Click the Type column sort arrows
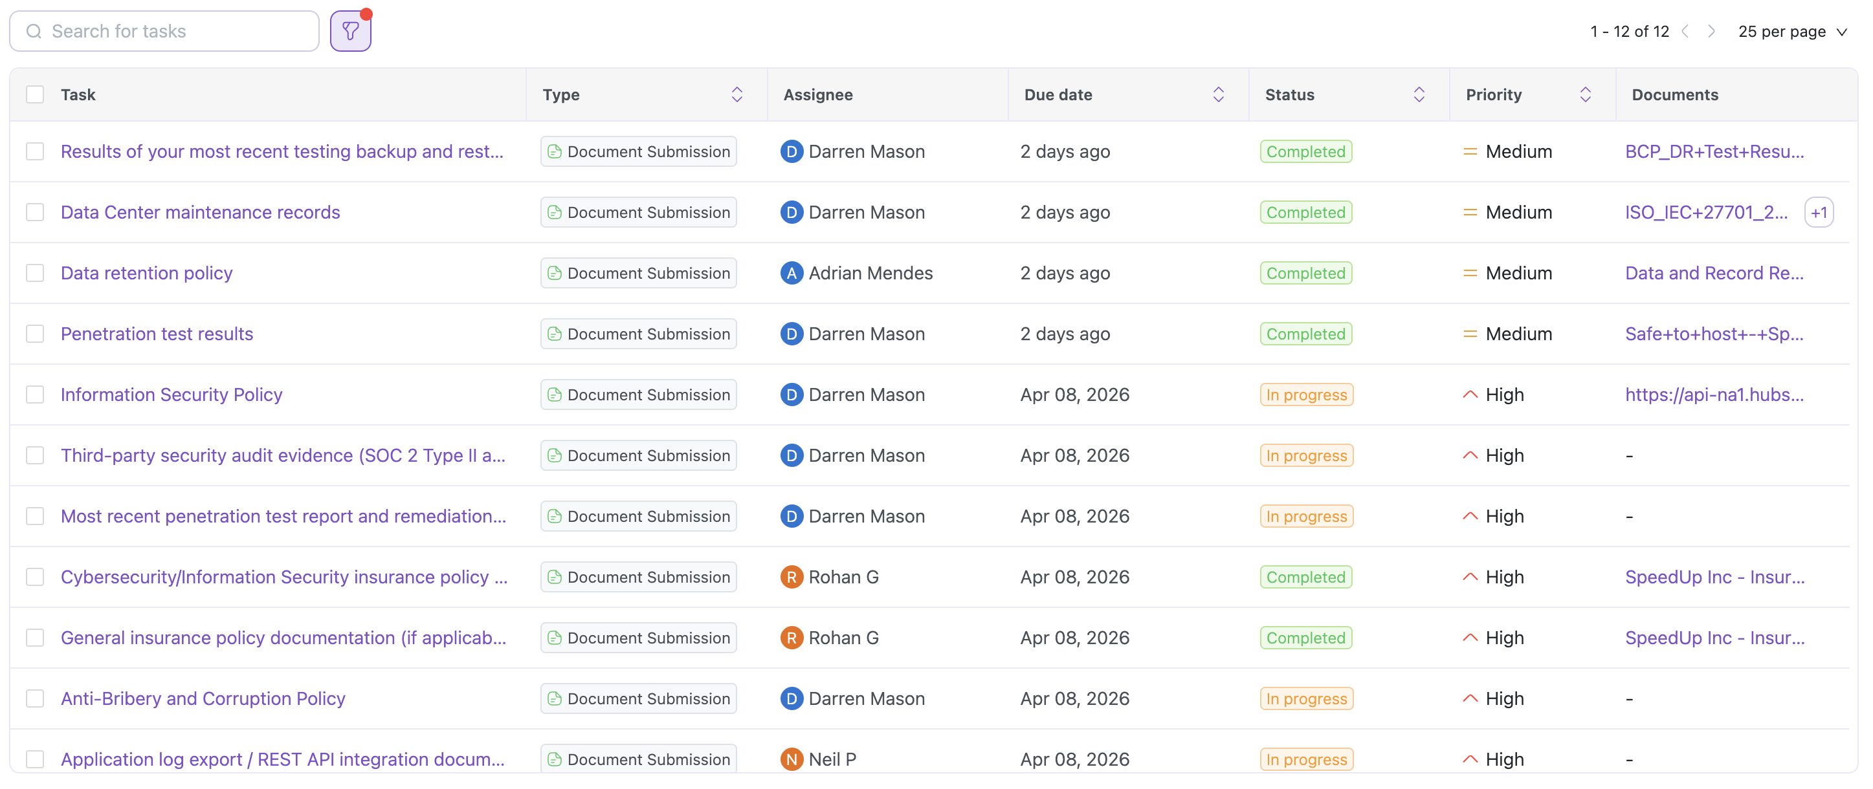This screenshot has height=789, width=1873. tap(737, 94)
